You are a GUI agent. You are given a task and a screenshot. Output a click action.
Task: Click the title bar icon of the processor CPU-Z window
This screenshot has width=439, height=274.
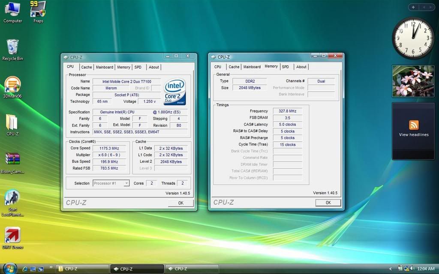pos(66,57)
